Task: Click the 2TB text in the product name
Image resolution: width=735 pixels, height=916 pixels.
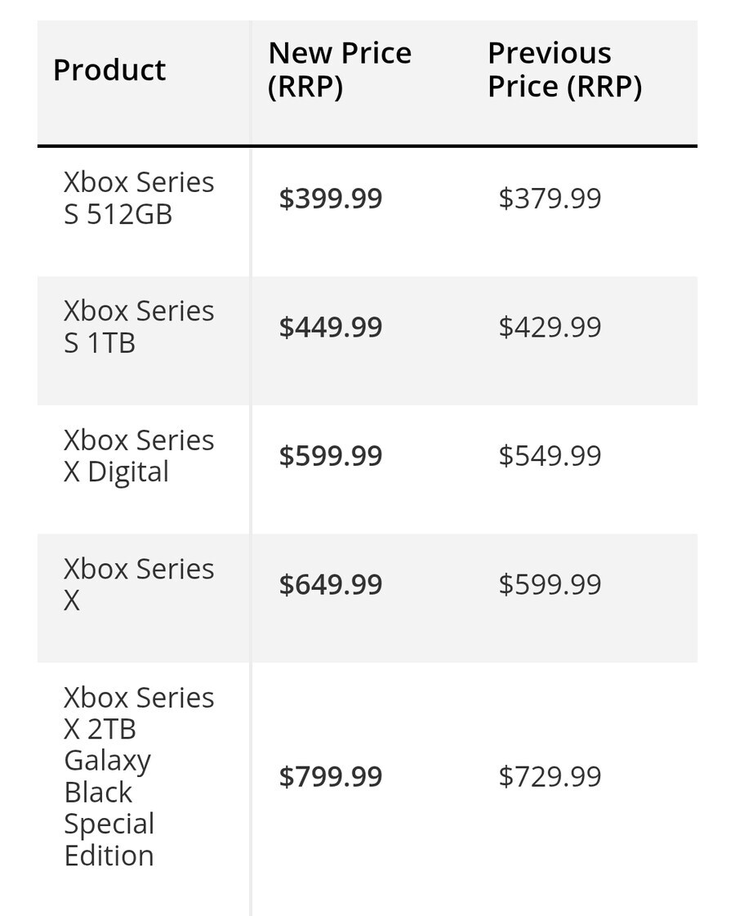Action: coord(112,729)
